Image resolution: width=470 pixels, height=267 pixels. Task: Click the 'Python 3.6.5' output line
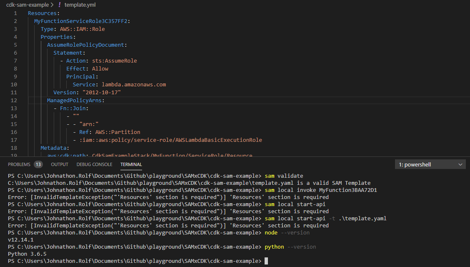27,254
